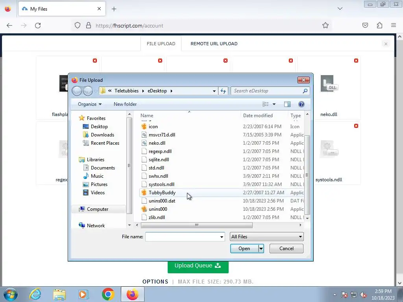The image size is (403, 302).
Task: Select the unins000 application file
Action: point(157,209)
